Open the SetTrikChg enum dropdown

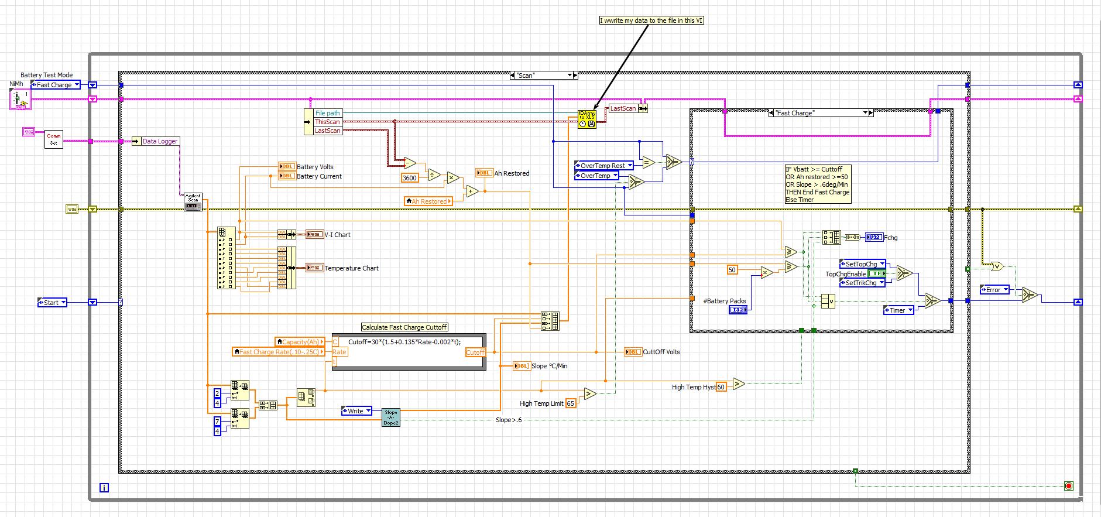[x=862, y=283]
